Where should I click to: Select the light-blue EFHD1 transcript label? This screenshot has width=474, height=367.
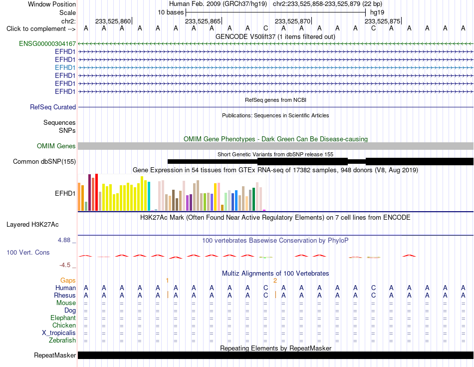(x=65, y=67)
